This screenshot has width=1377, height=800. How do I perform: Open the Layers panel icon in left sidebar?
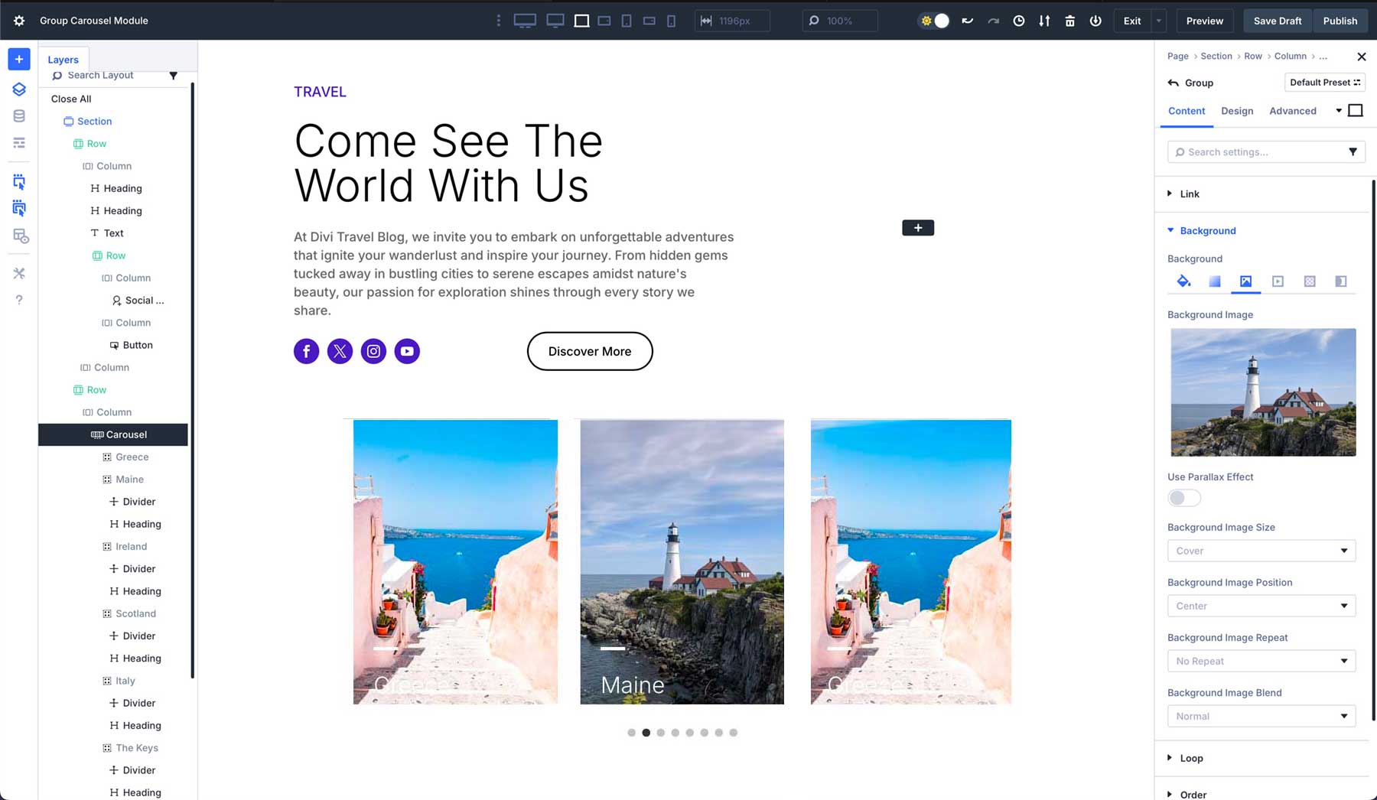tap(18, 89)
